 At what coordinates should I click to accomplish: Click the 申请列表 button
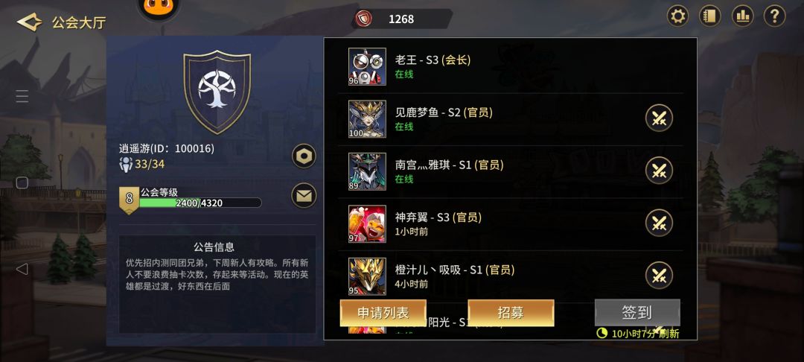click(383, 313)
